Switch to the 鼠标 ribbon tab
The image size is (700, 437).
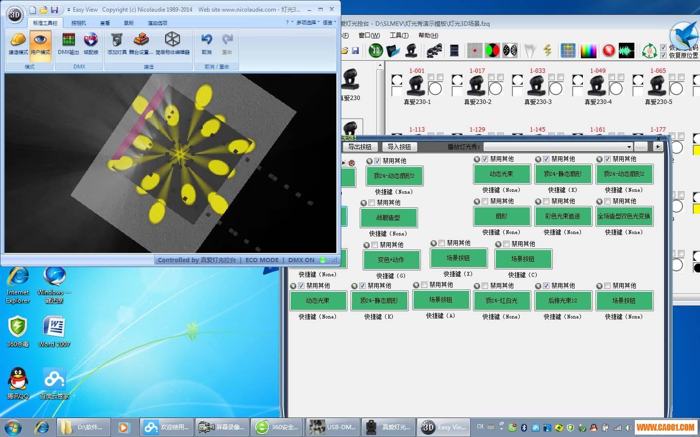(x=129, y=23)
